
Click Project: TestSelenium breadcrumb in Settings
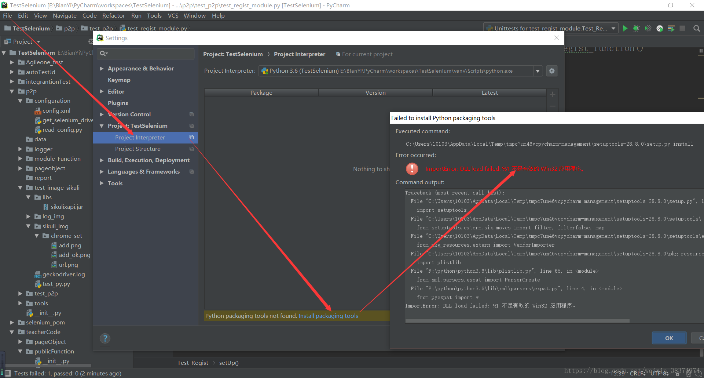233,54
